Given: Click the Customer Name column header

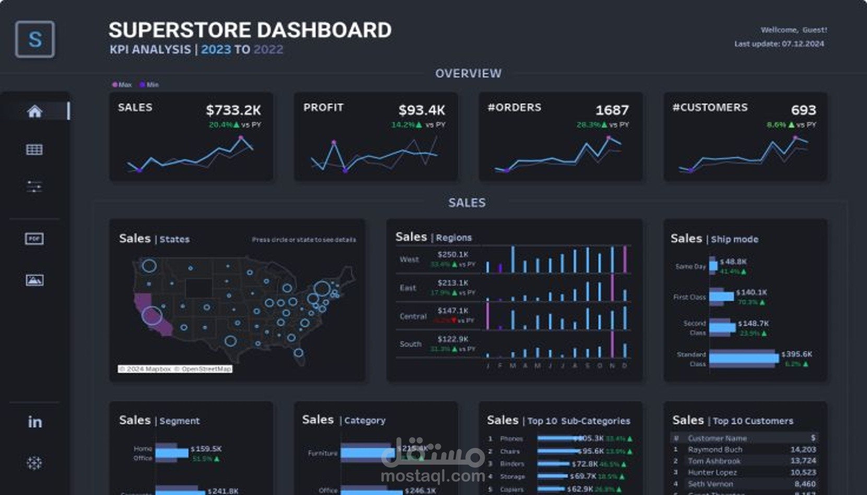Looking at the screenshot, I should coord(717,438).
